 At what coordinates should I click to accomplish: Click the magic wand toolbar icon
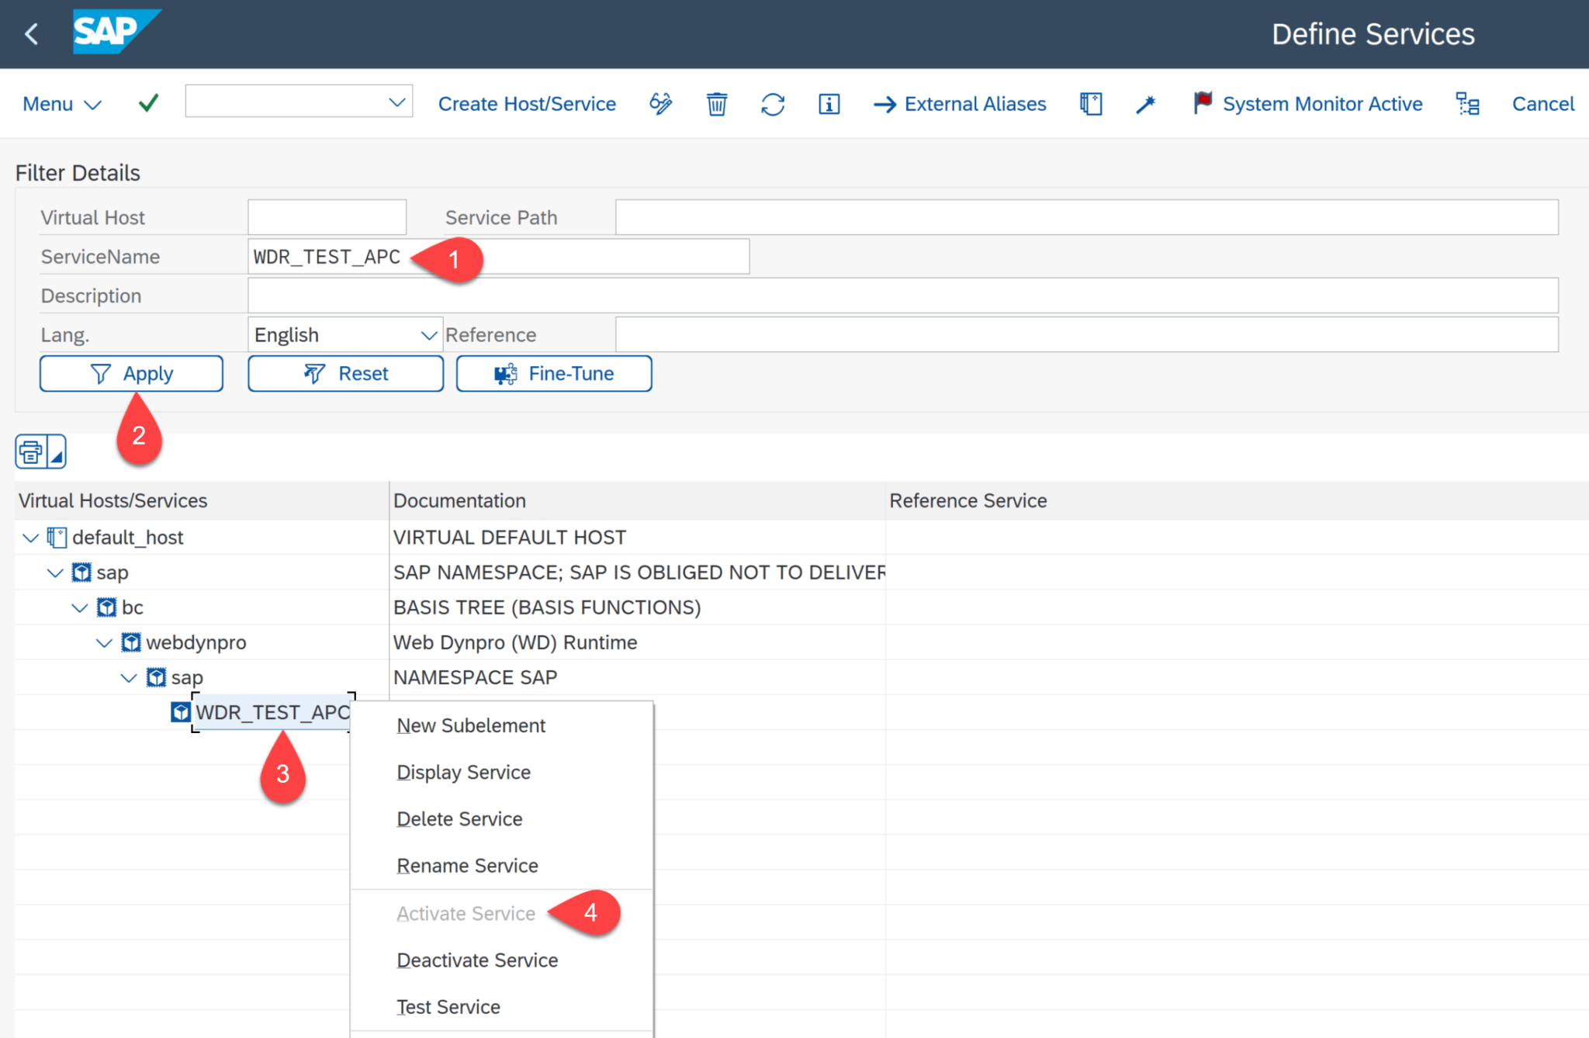tap(1147, 103)
